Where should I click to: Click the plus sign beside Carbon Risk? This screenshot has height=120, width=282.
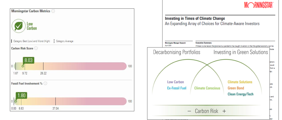point(224,111)
